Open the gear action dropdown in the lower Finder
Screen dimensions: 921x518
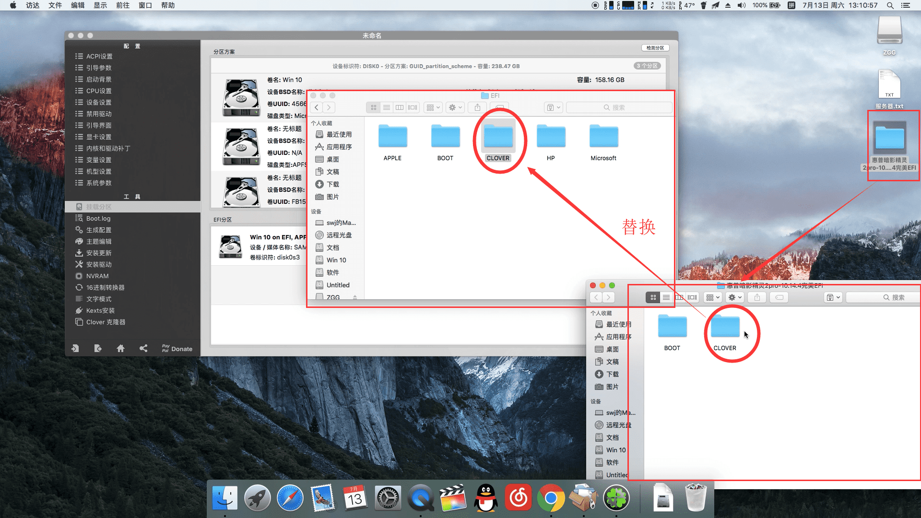(x=735, y=297)
